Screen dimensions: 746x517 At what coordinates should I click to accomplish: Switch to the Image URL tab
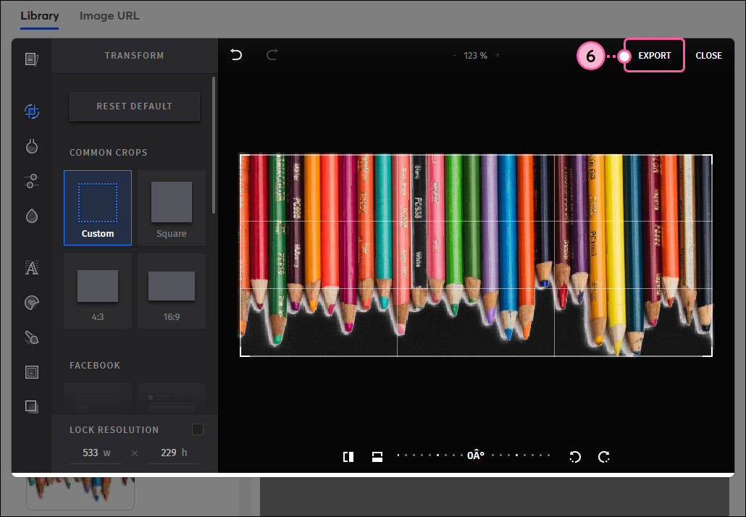click(x=109, y=16)
